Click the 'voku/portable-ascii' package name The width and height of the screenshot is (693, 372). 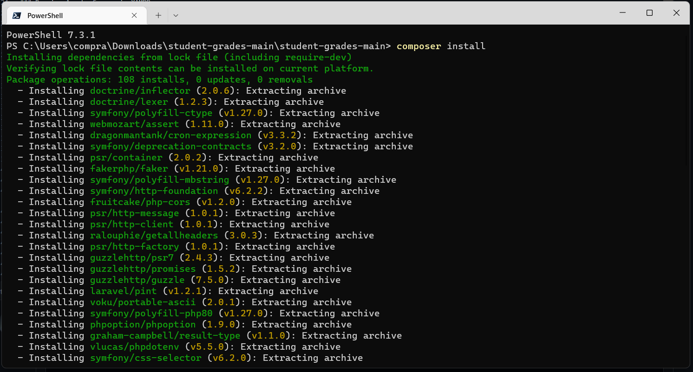pos(143,302)
